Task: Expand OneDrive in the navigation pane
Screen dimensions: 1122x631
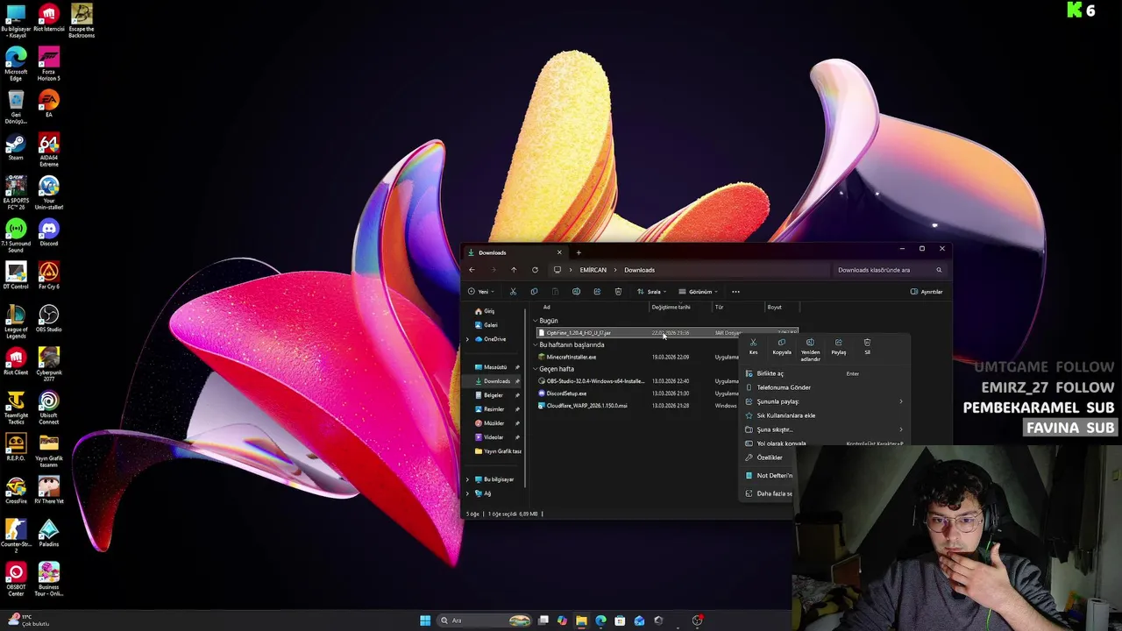Action: (x=467, y=339)
